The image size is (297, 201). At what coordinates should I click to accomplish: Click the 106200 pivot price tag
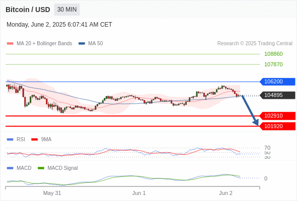click(277, 82)
